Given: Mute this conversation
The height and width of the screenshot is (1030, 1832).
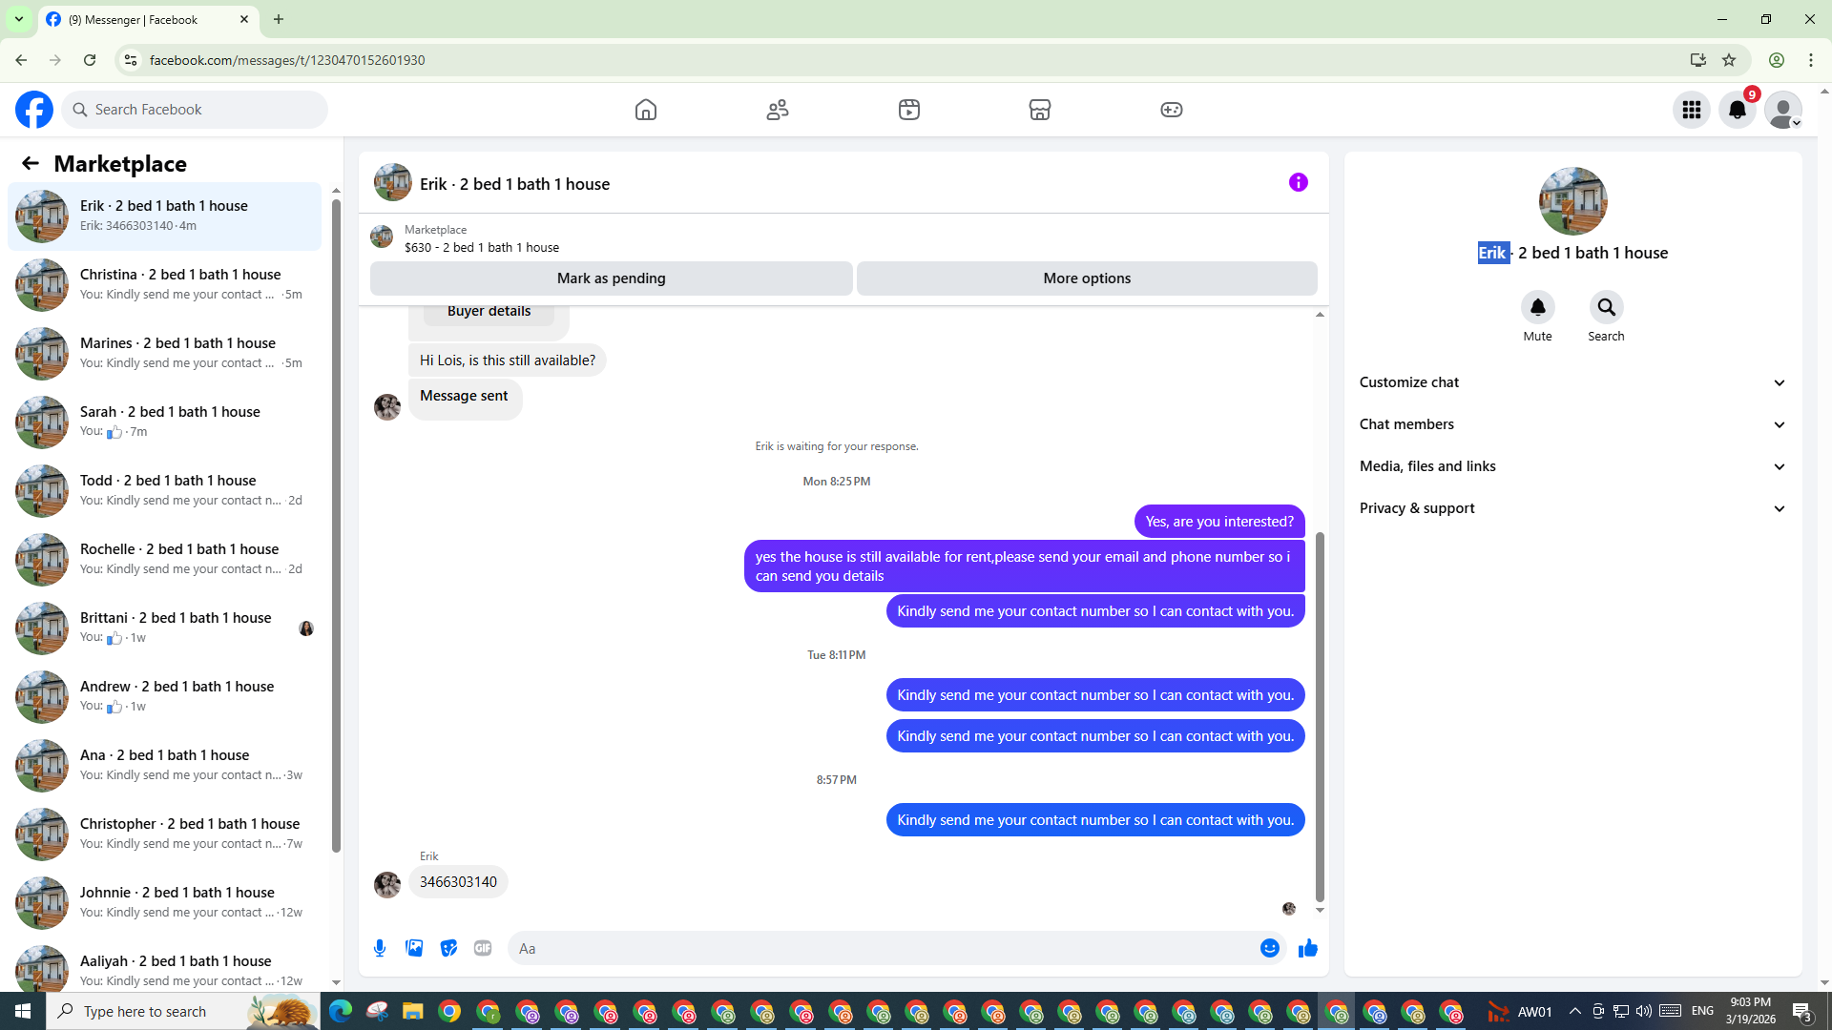Looking at the screenshot, I should [1537, 308].
